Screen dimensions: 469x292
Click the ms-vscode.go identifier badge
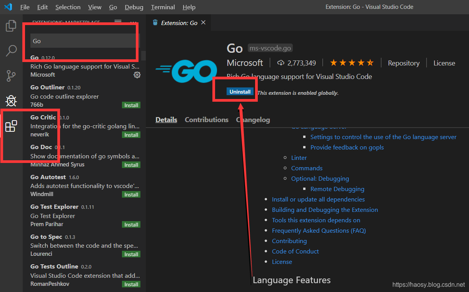coord(270,48)
